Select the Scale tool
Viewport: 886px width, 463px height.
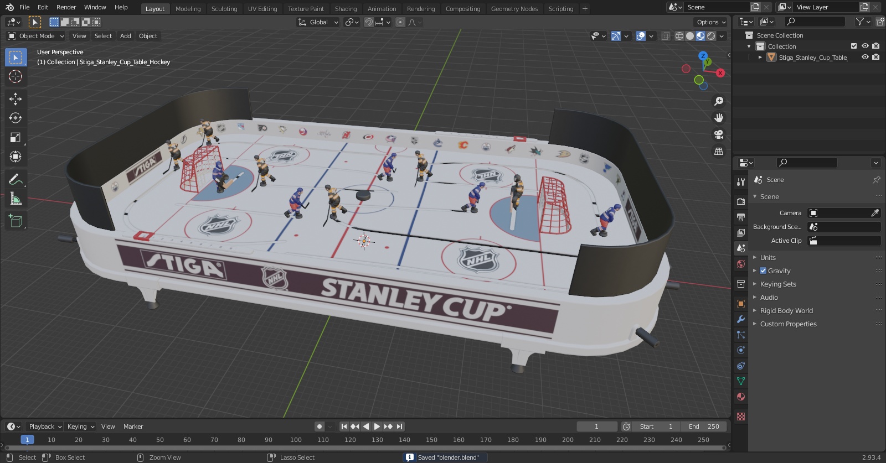point(16,137)
